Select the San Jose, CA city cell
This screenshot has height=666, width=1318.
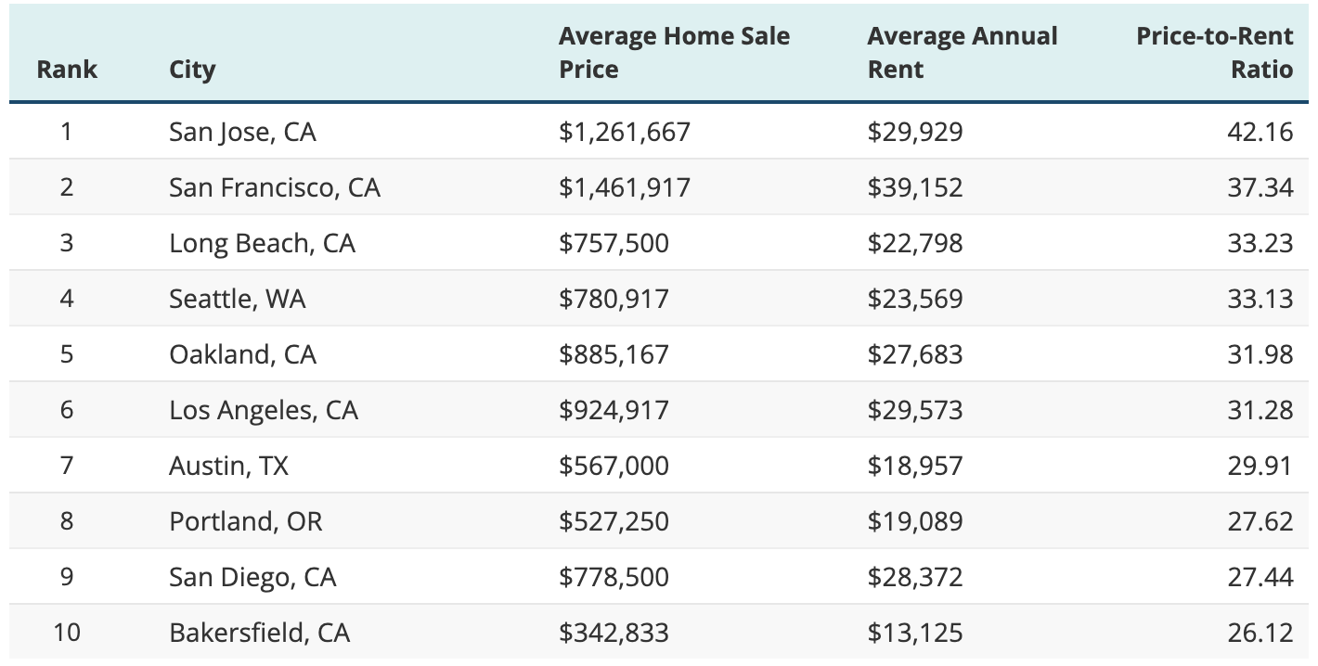[242, 132]
